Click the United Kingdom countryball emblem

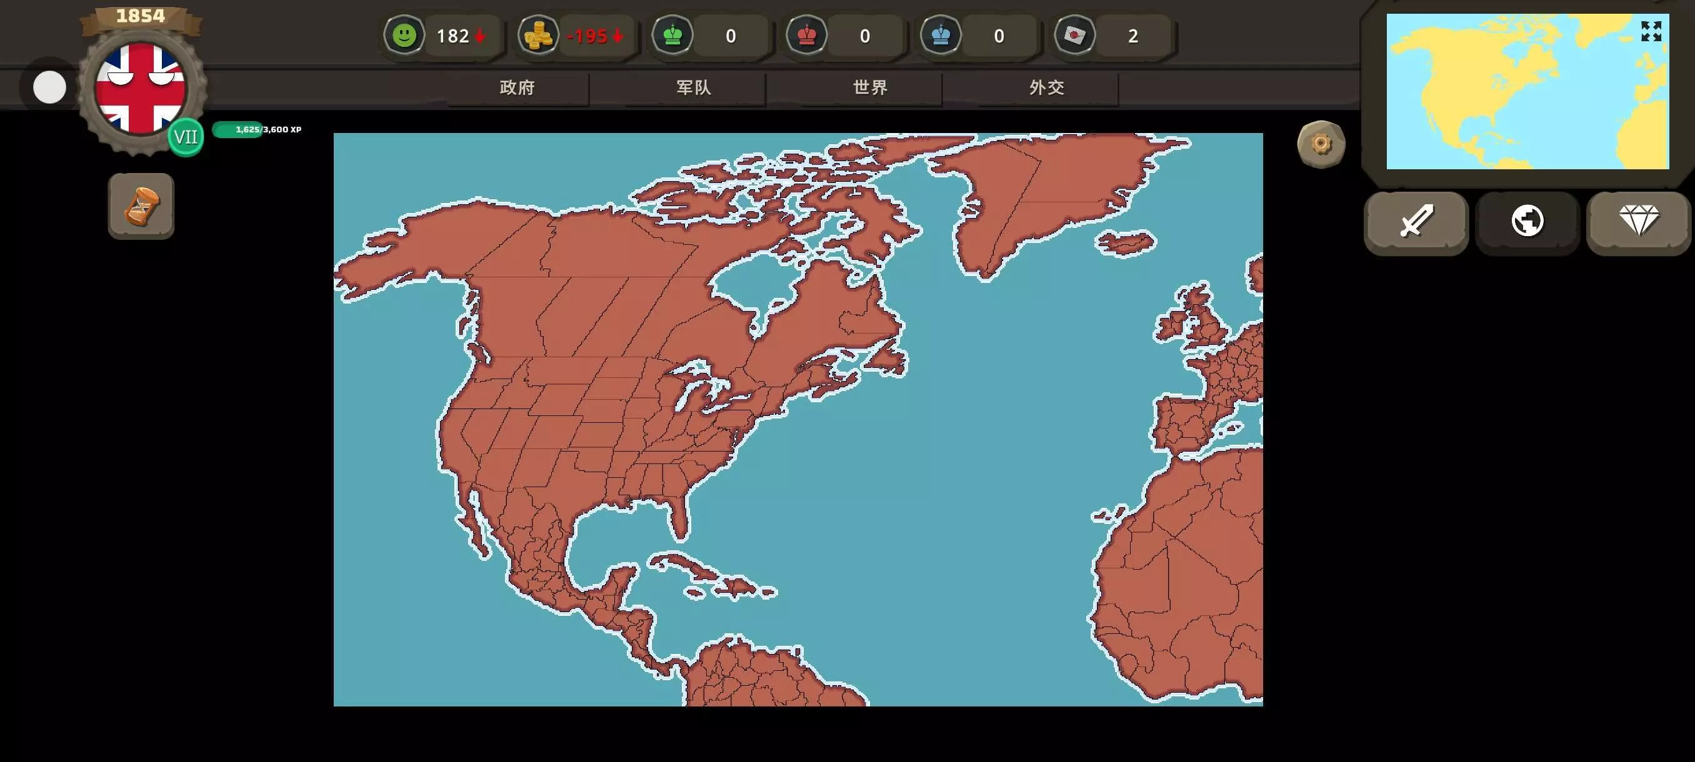139,87
